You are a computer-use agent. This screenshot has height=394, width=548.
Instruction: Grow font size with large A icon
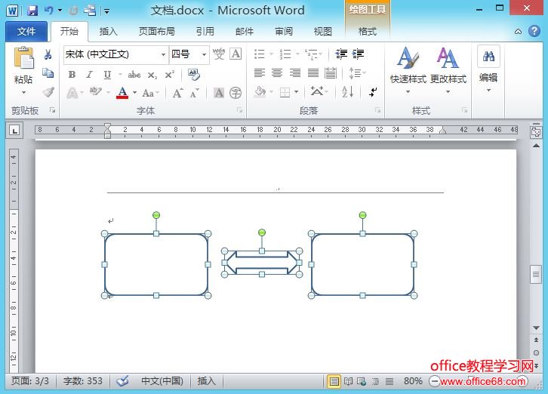click(x=178, y=93)
